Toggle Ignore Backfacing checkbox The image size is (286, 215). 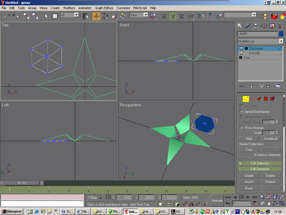coord(242,112)
